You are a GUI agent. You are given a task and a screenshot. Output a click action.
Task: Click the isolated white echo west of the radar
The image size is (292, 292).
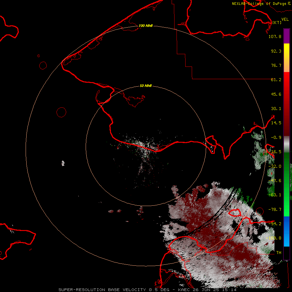63,163
